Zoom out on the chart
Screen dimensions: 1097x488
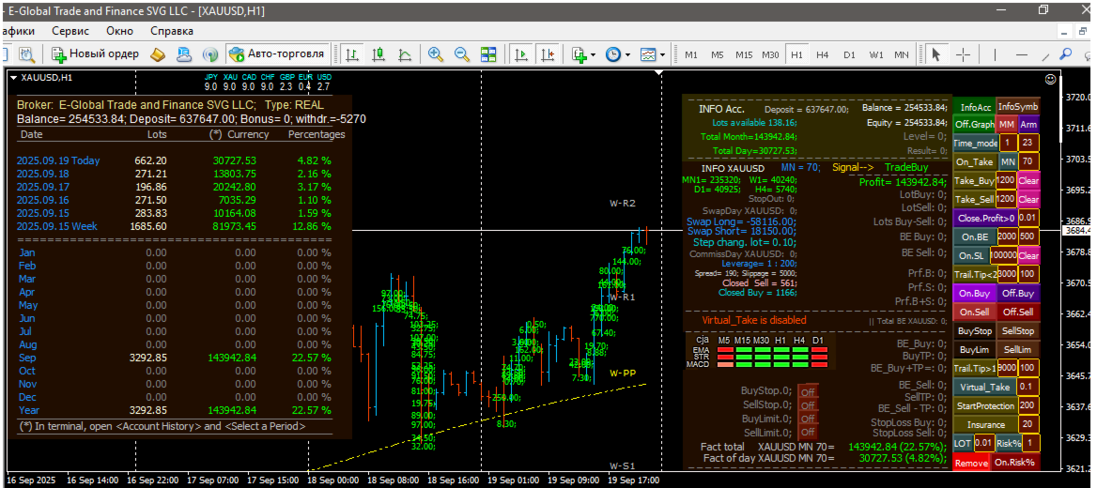point(462,53)
